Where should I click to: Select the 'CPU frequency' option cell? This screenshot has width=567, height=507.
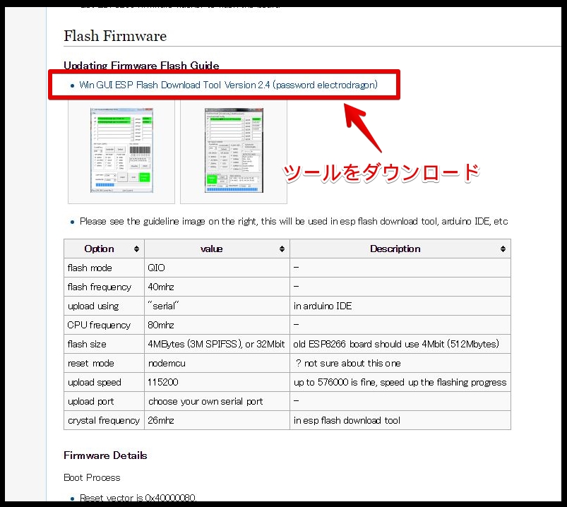point(104,325)
